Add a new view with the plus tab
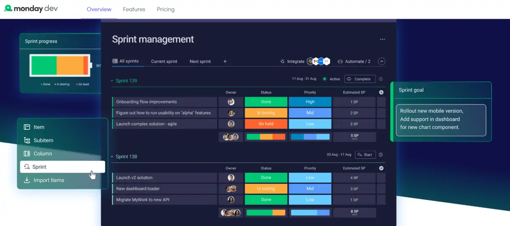The image size is (510, 226). [x=225, y=61]
